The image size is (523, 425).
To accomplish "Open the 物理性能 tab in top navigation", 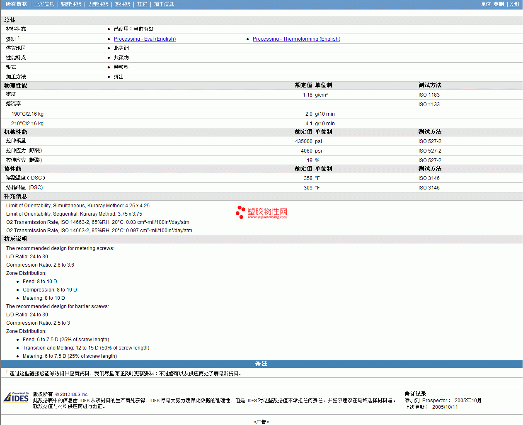I will tap(71, 4).
